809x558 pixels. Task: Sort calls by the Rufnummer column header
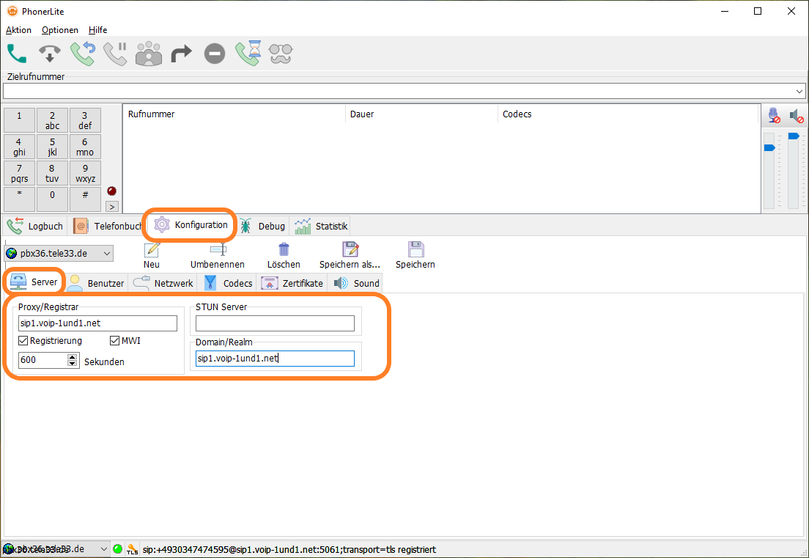[x=234, y=114]
